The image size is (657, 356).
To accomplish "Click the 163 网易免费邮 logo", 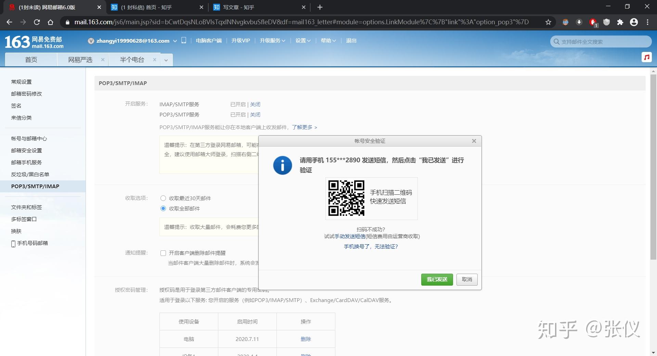I will click(33, 41).
